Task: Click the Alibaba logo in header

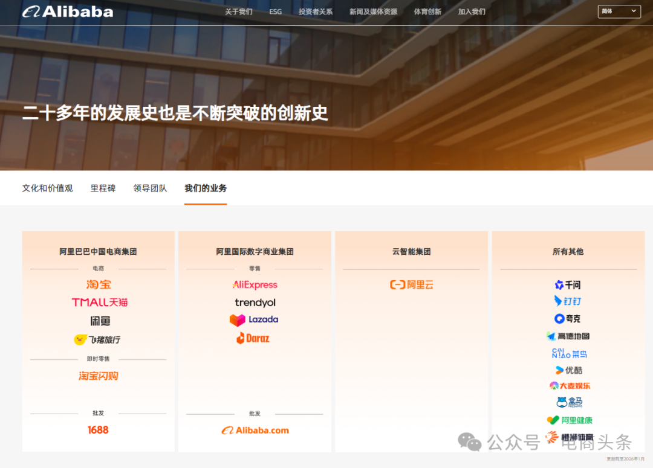Action: 68,11
